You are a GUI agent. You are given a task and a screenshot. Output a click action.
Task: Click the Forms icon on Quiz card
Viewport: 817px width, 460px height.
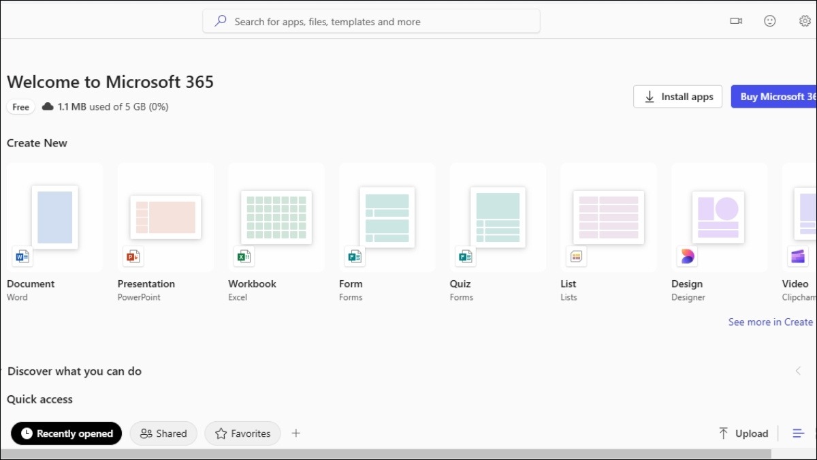click(x=465, y=256)
